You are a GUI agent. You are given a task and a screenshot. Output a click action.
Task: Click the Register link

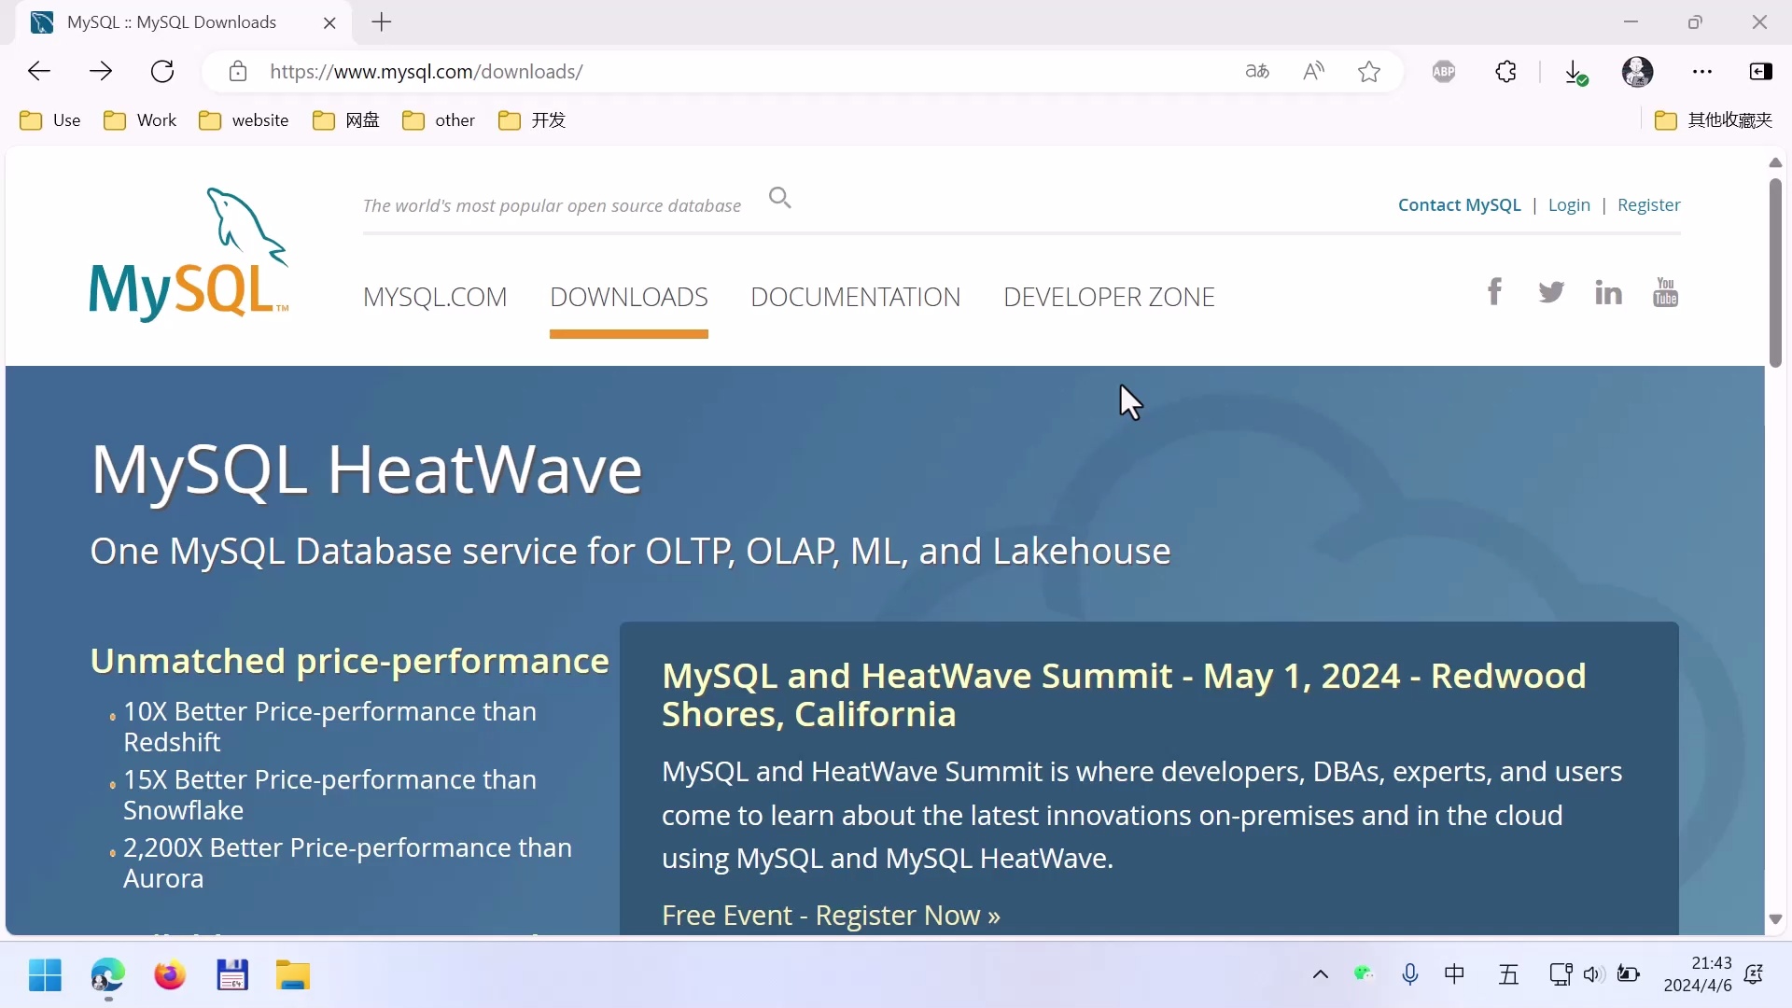(1648, 205)
